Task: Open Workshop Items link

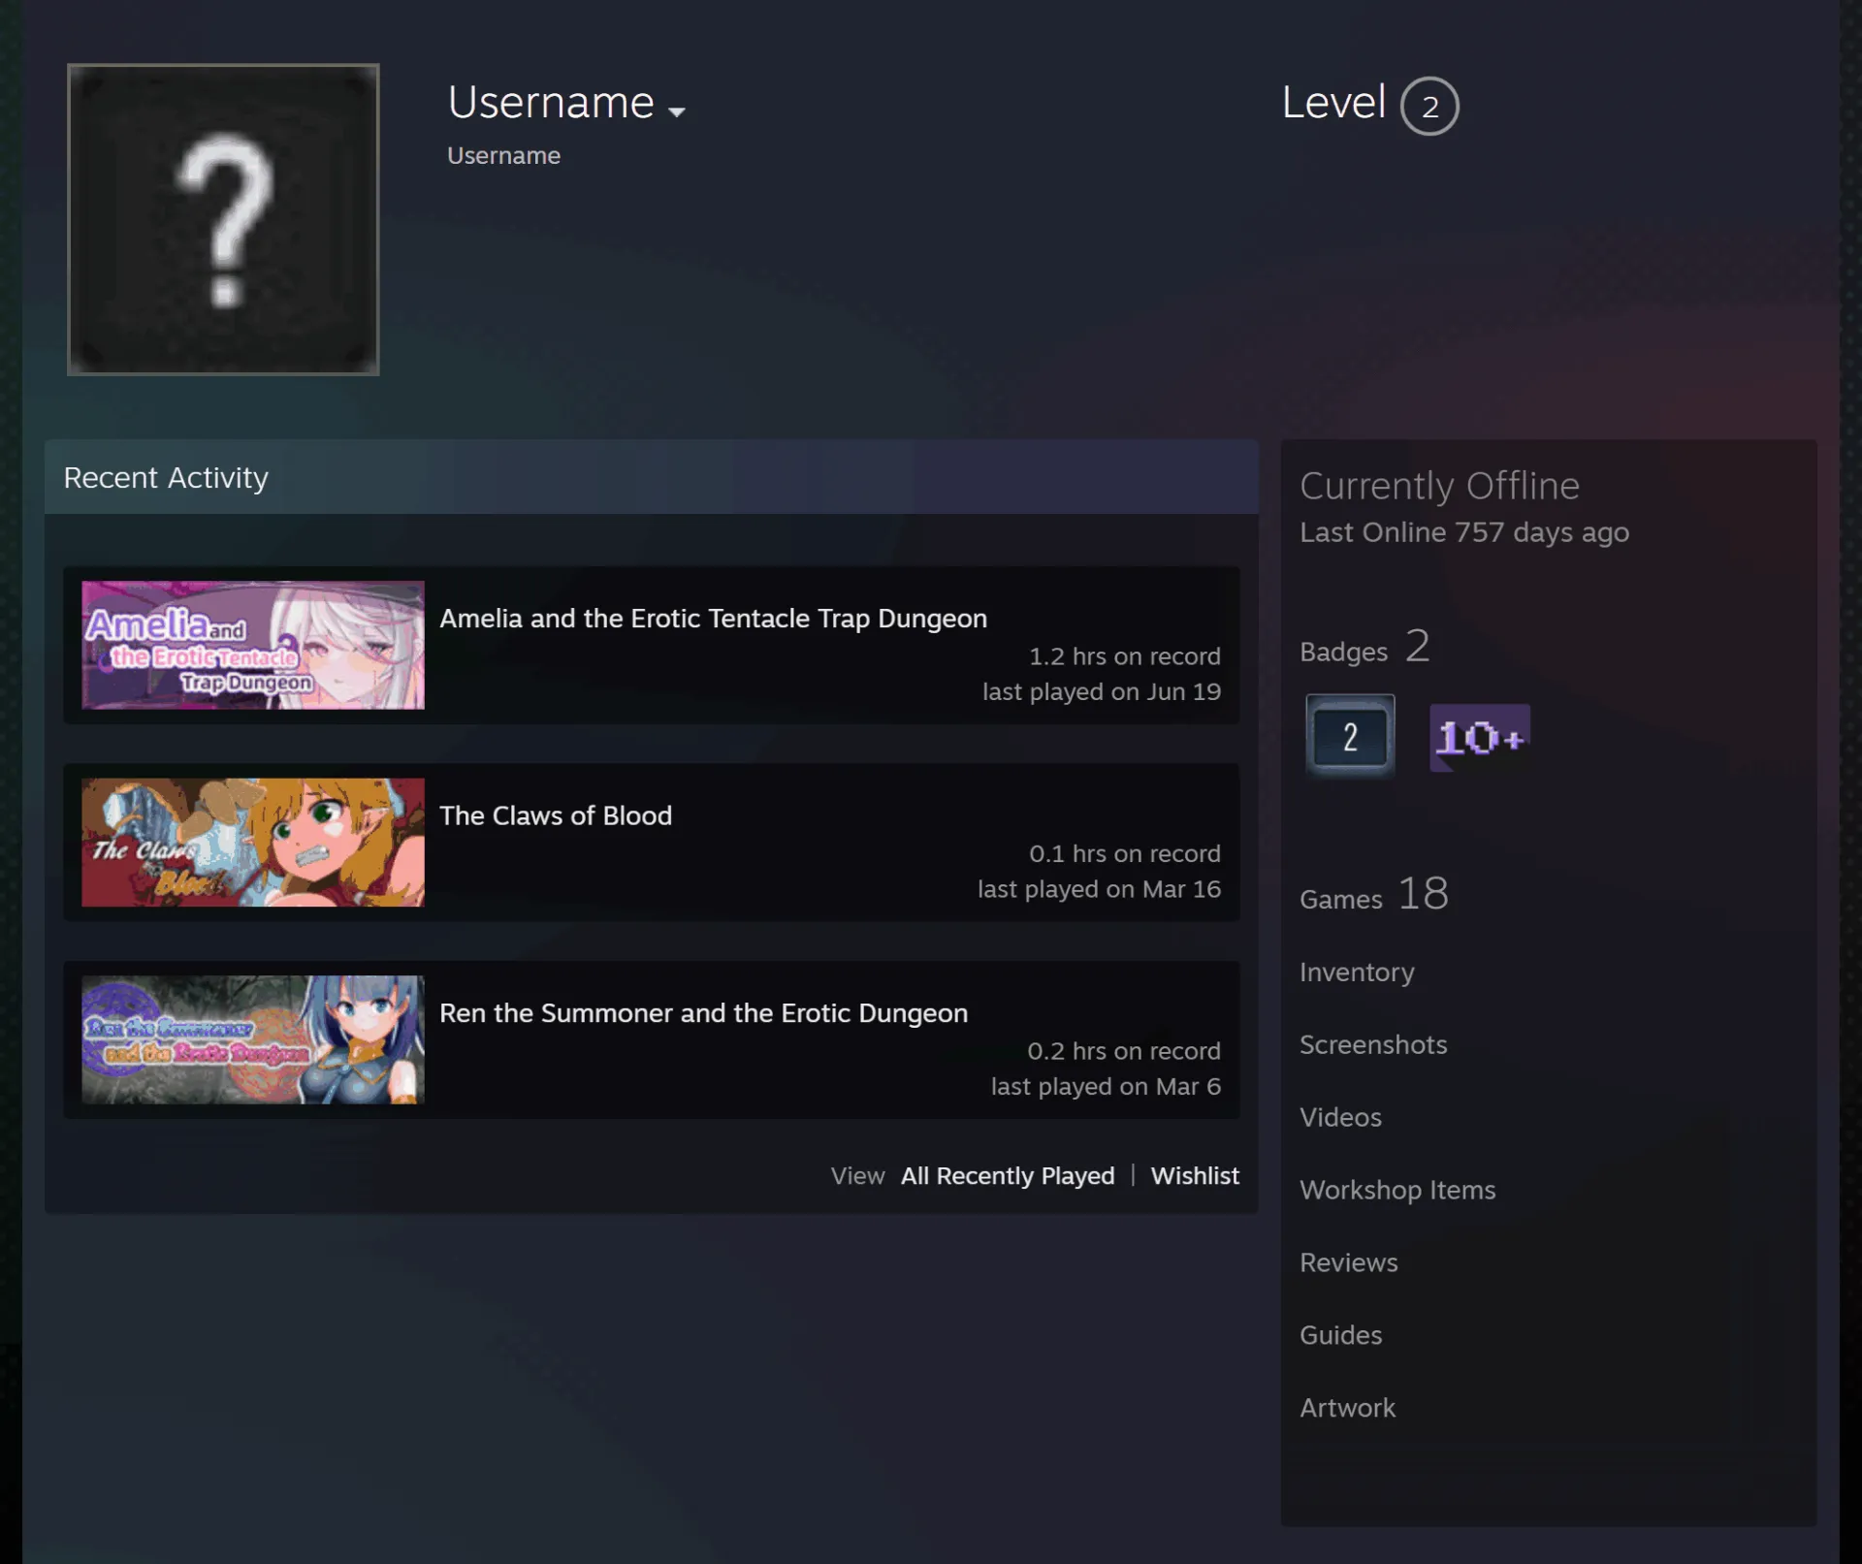Action: click(1397, 1191)
